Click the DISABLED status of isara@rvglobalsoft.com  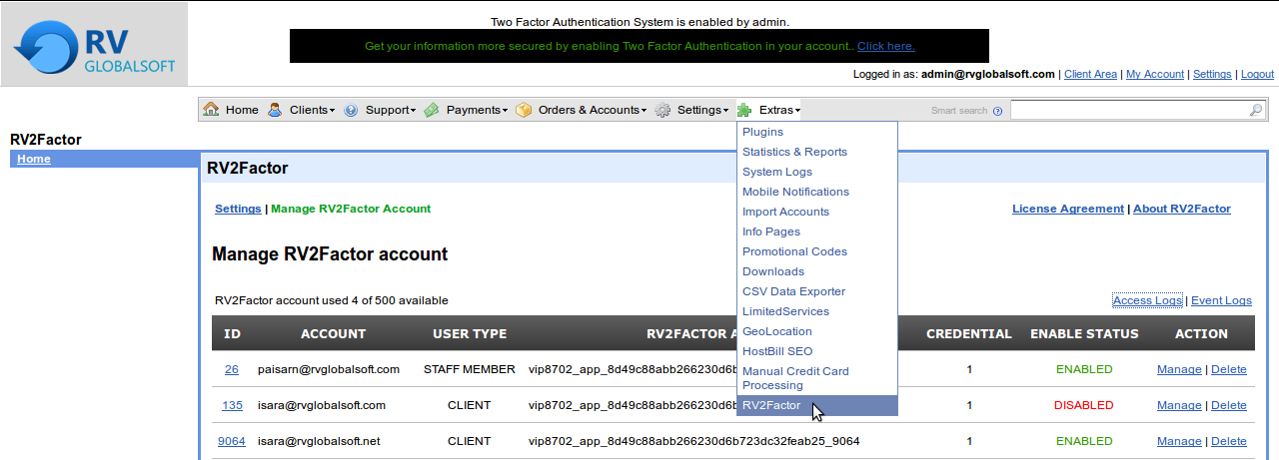[x=1084, y=405]
